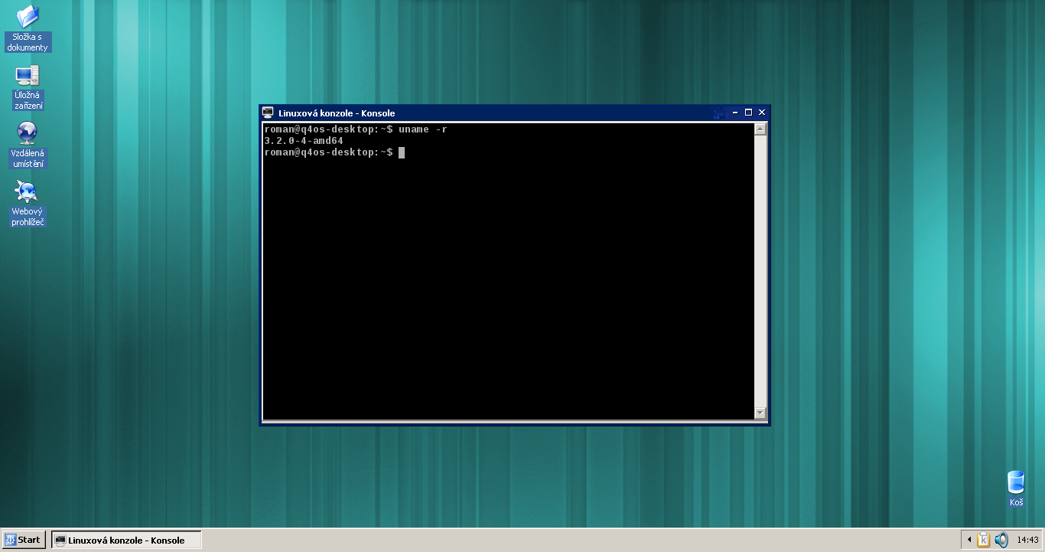Select the Vzdálená umístění desktop icon
This screenshot has height=552, width=1045.
click(x=28, y=145)
